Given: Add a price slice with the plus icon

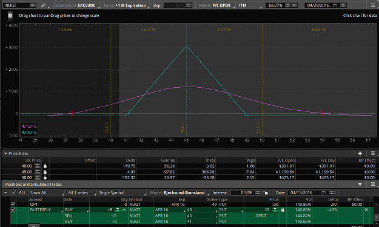Looking at the screenshot, I should click(x=360, y=153).
